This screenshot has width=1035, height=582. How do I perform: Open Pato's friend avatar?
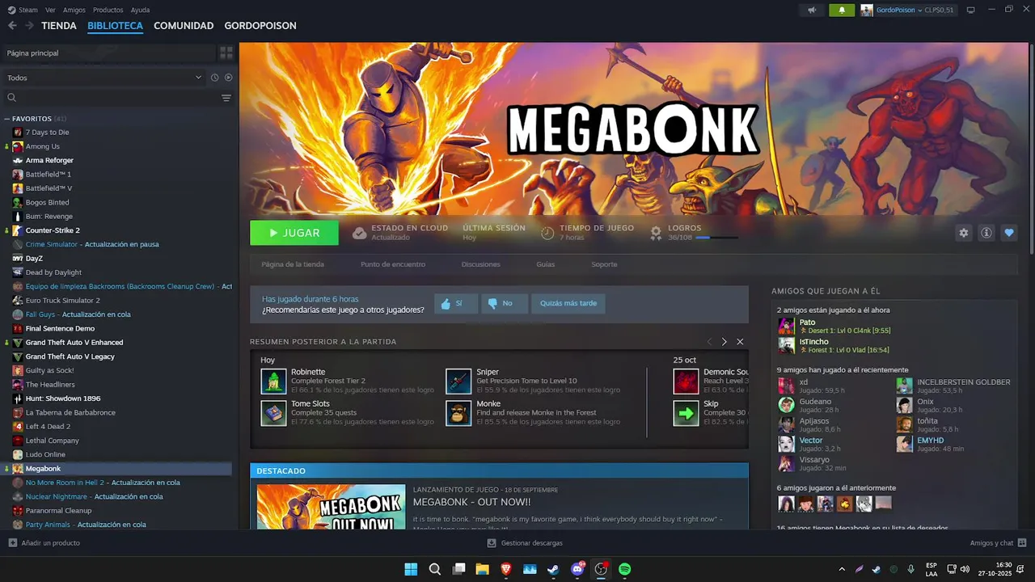(786, 326)
